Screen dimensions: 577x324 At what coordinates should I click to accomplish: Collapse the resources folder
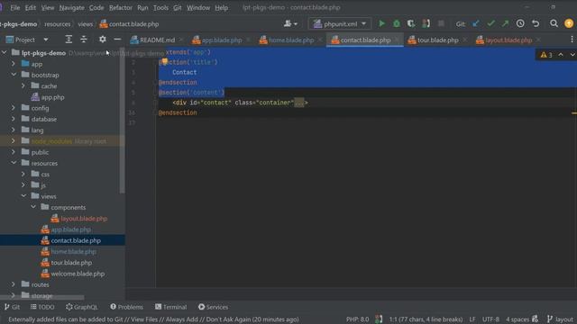(x=14, y=163)
